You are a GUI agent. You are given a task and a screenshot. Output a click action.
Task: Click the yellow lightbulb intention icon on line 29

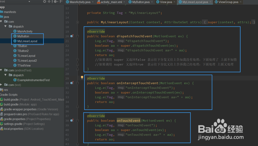[x=82, y=78]
